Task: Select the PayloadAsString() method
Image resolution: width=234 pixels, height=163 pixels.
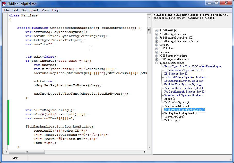Action: point(177,106)
